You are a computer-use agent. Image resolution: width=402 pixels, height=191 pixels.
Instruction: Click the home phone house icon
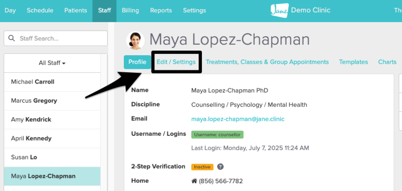(x=194, y=181)
